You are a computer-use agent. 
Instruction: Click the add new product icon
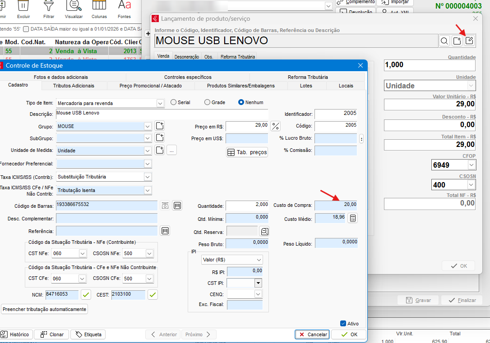(x=457, y=41)
